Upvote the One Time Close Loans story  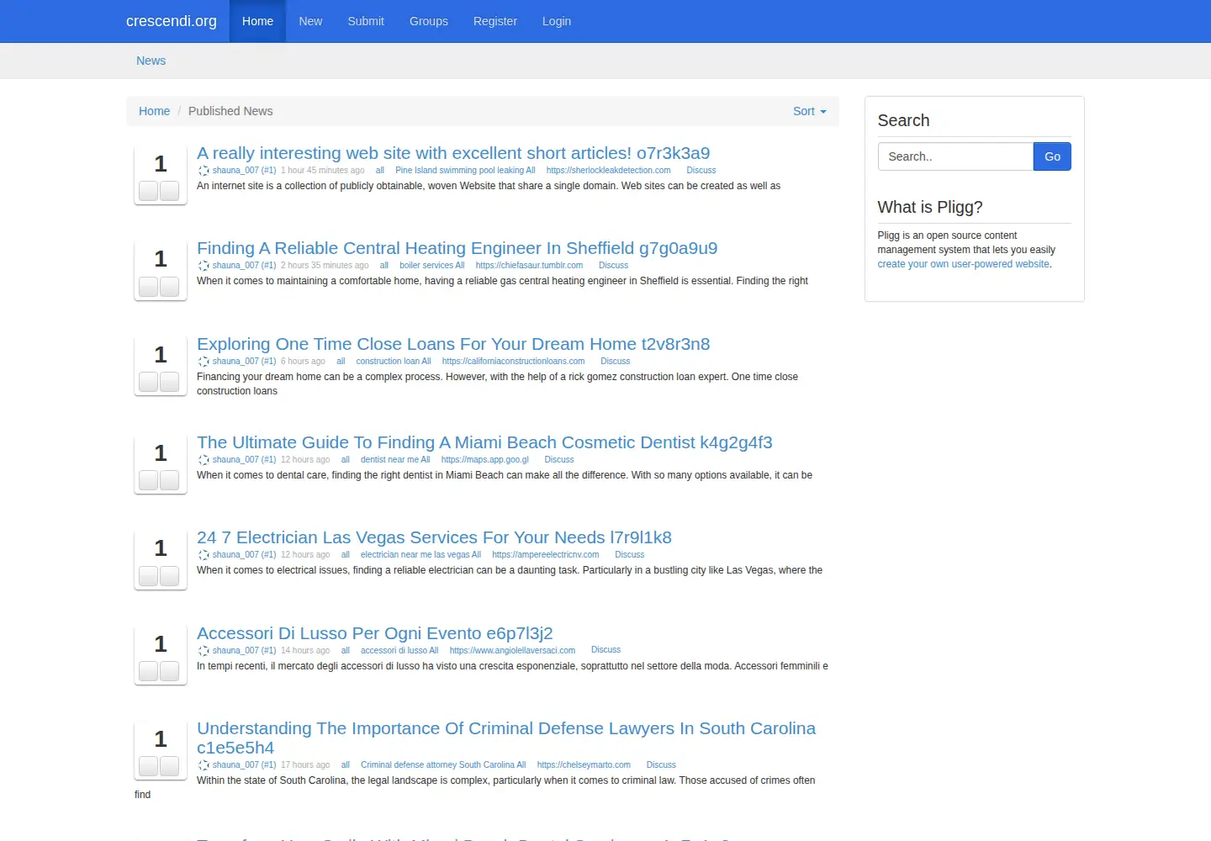pos(149,382)
